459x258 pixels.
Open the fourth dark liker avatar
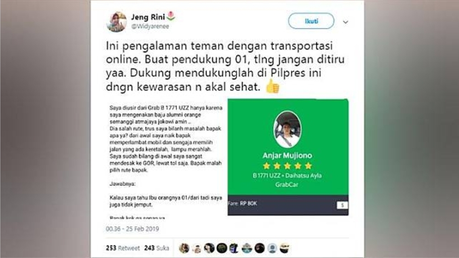[222, 248]
